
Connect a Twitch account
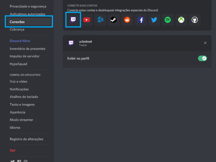(x=73, y=20)
